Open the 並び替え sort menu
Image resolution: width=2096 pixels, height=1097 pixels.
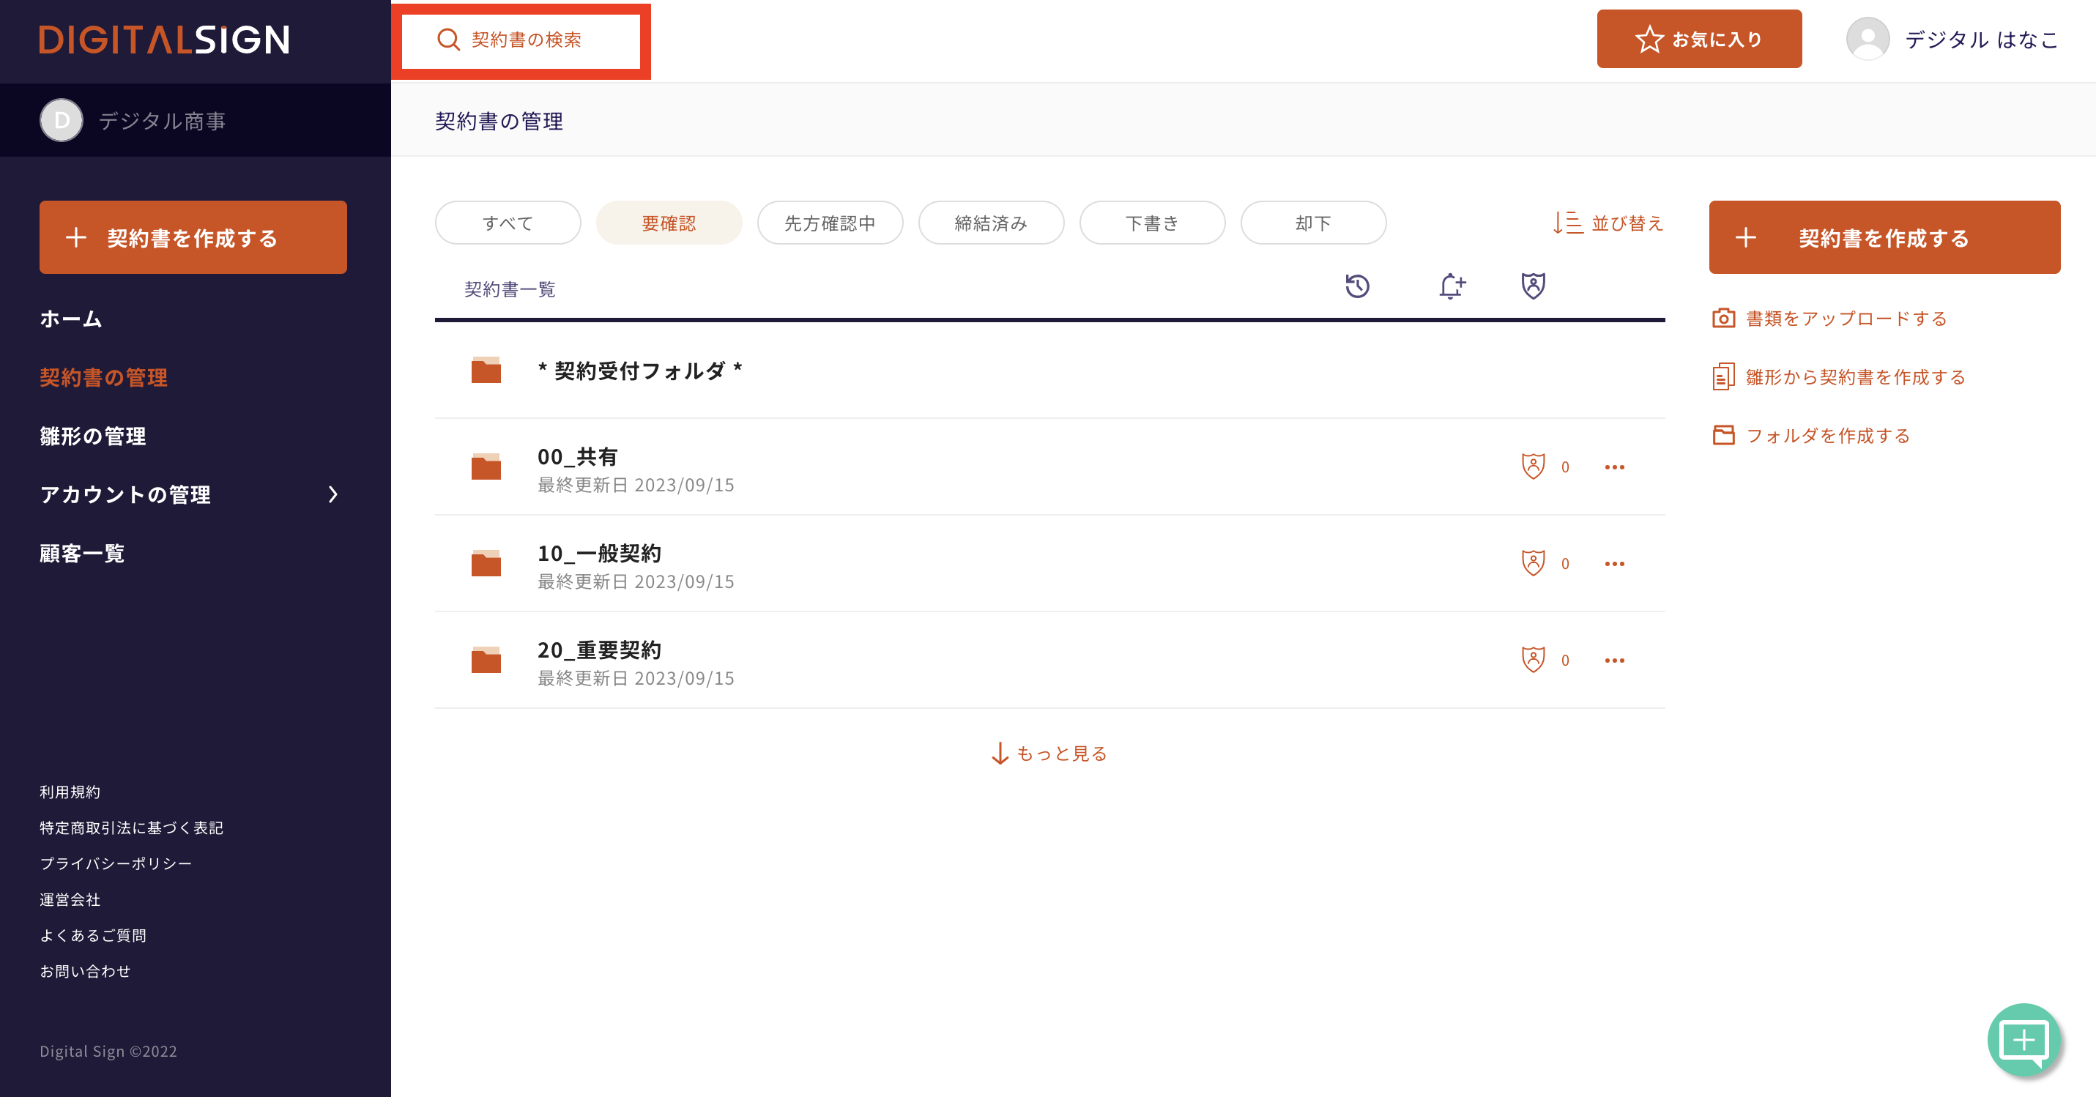[1608, 223]
